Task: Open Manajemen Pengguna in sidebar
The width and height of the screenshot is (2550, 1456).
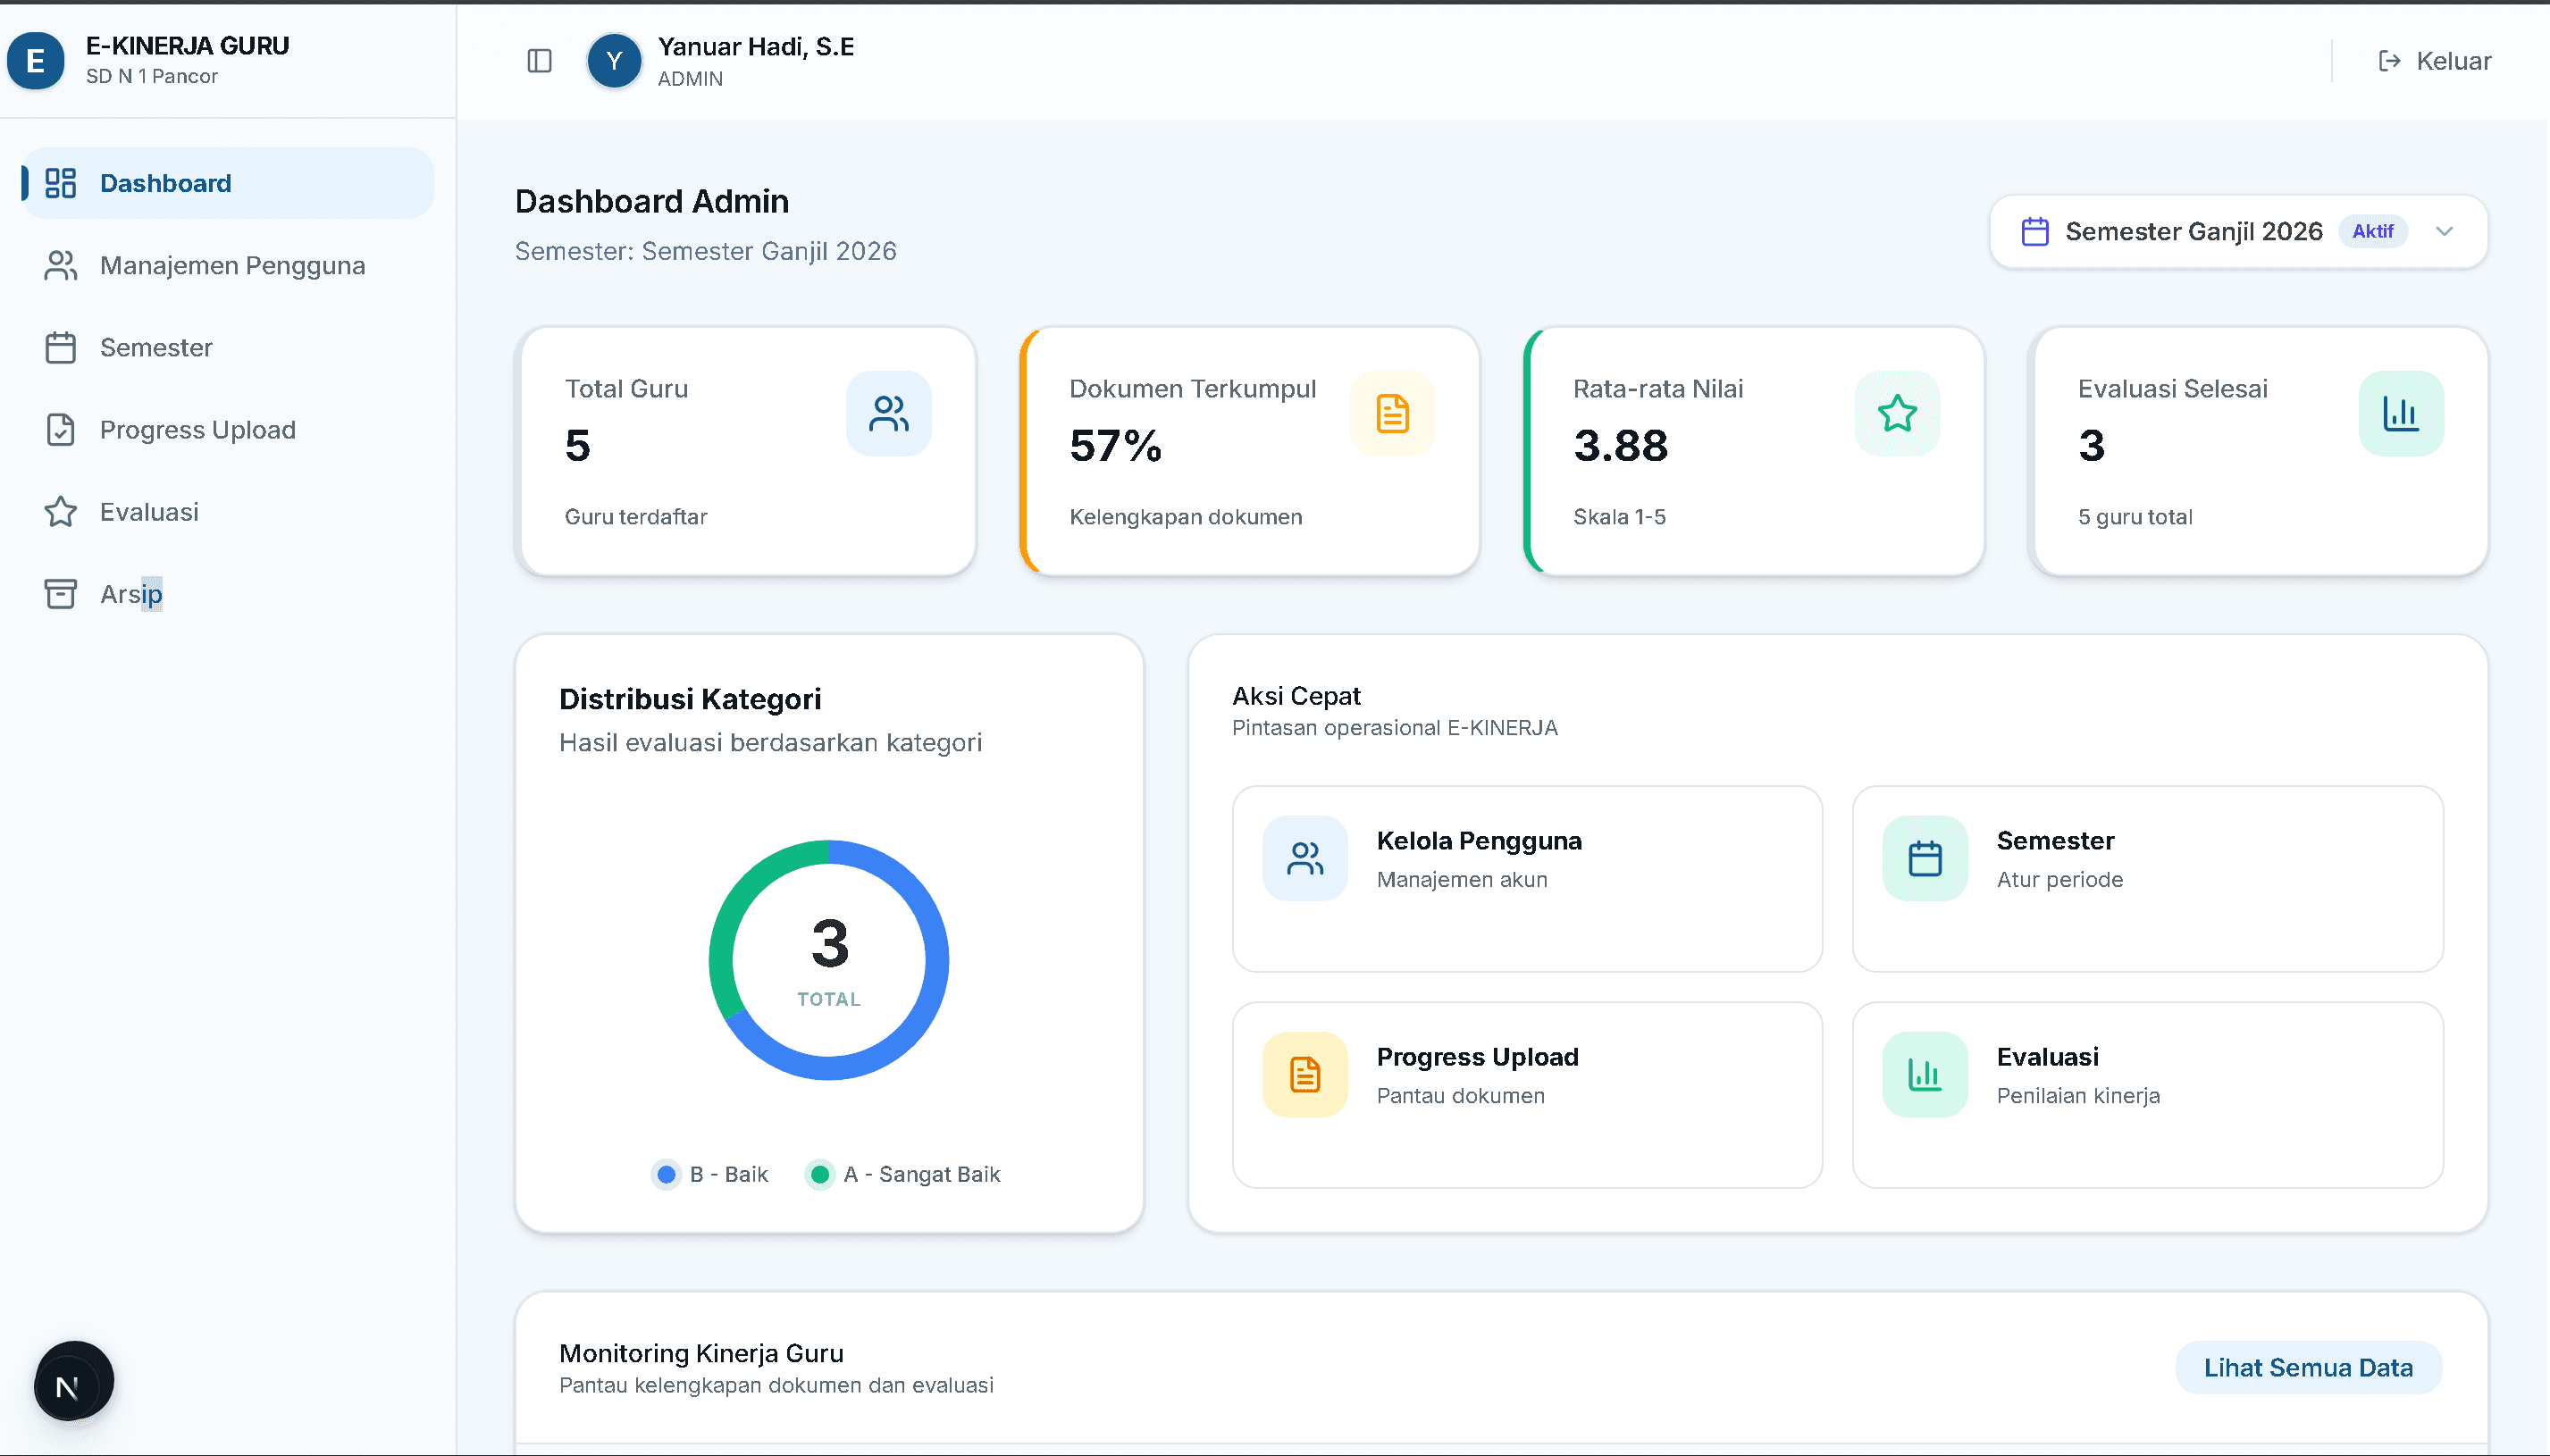Action: [x=228, y=265]
